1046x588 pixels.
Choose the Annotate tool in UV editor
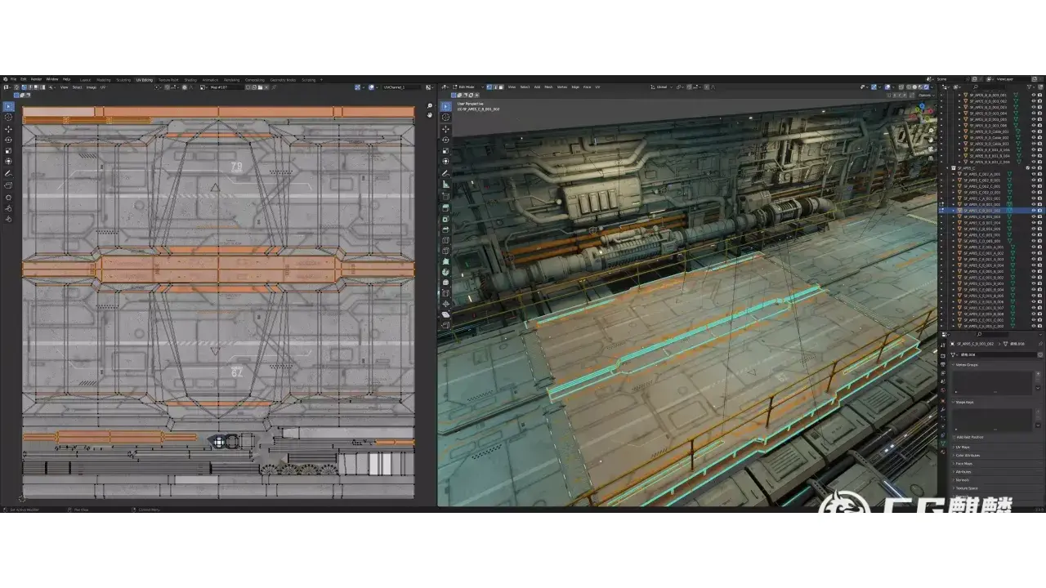pyautogui.click(x=9, y=173)
